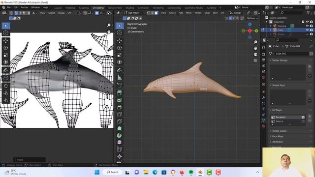Select the UV editor Grab sculpt tool
Image resolution: width=315 pixels, height=177 pixels.
pyautogui.click(x=6, y=86)
